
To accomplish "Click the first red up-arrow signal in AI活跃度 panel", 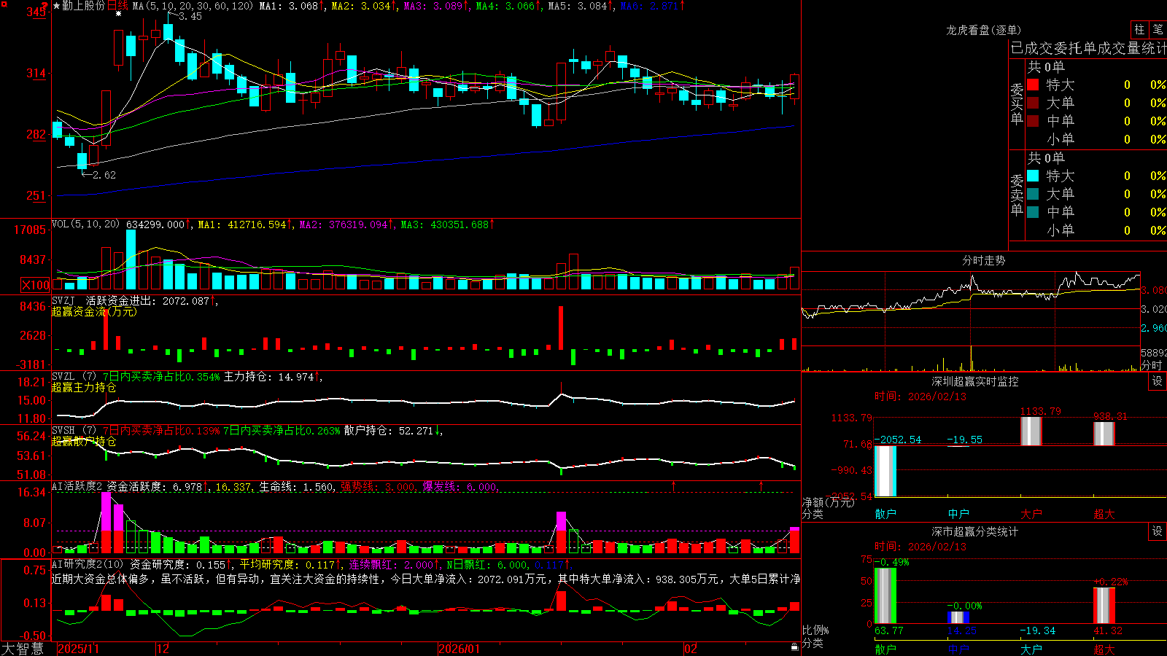I will tap(673, 485).
